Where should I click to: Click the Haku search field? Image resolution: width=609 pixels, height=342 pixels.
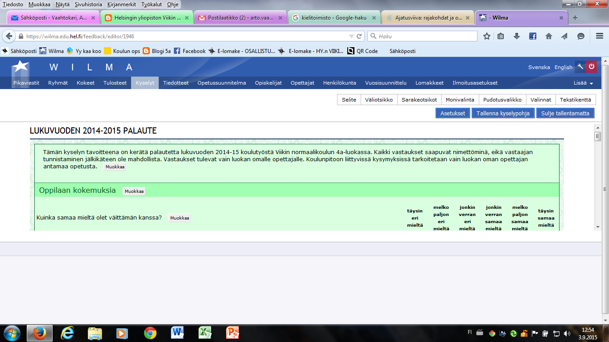[x=422, y=36]
